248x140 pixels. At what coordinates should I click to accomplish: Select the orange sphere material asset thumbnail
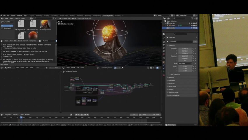[33, 35]
